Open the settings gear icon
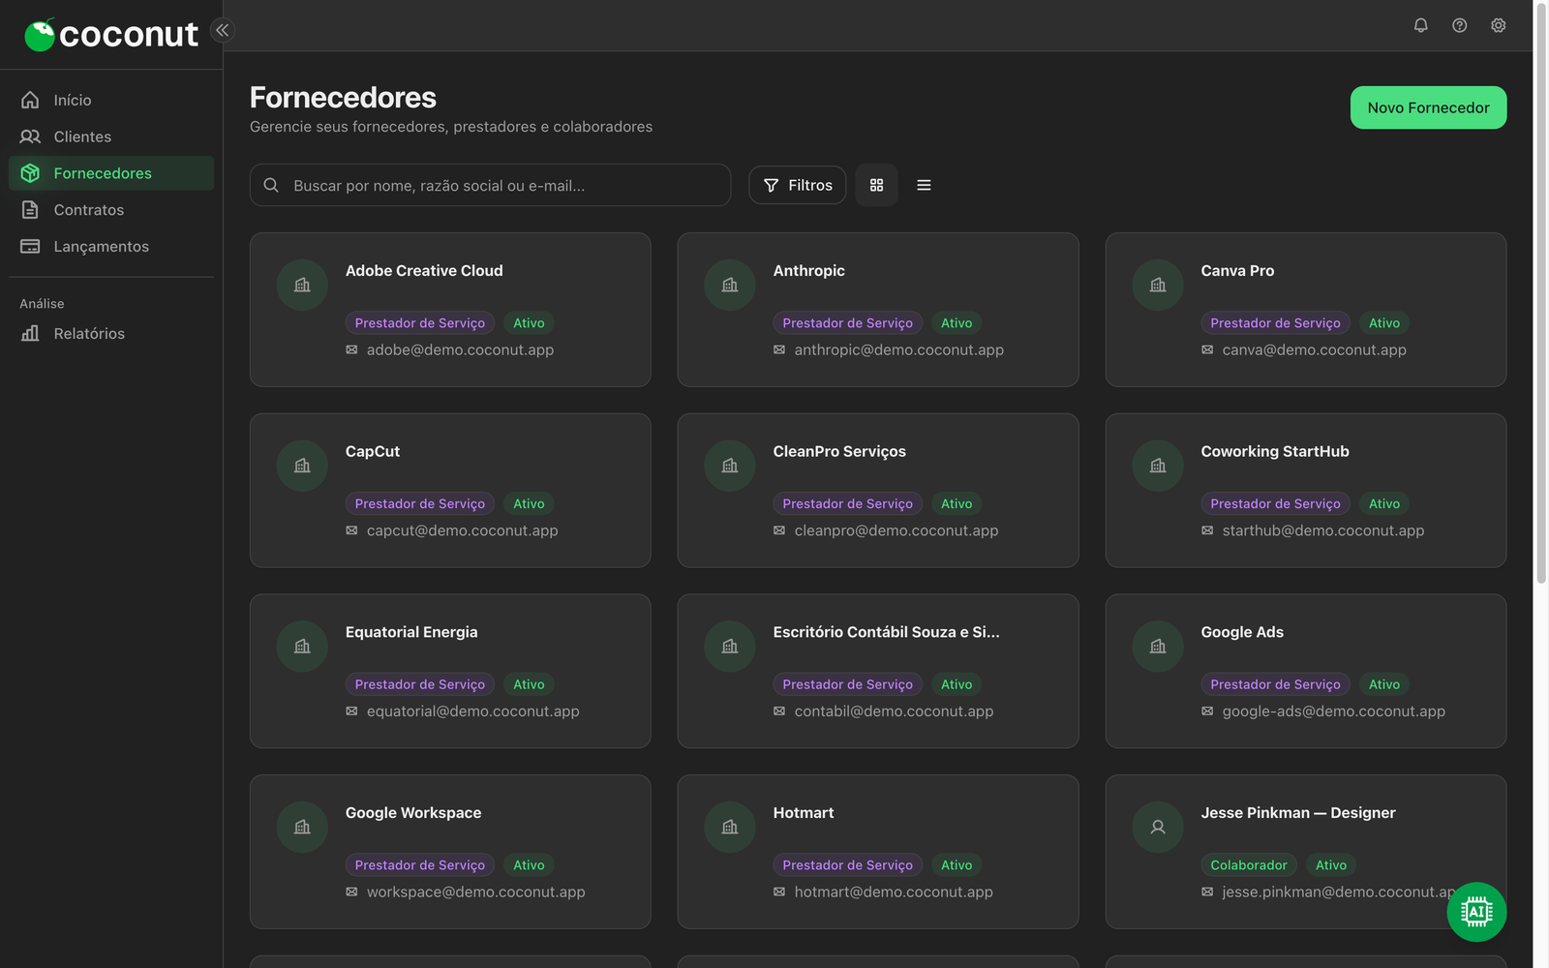The height and width of the screenshot is (968, 1549). 1498,25
